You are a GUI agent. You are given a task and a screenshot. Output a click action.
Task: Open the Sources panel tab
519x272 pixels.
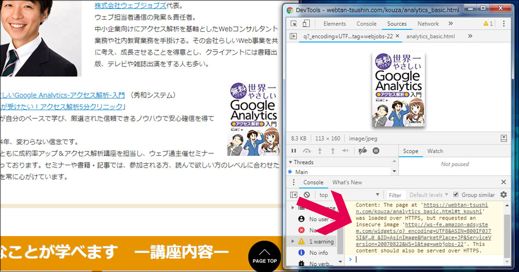(x=397, y=24)
